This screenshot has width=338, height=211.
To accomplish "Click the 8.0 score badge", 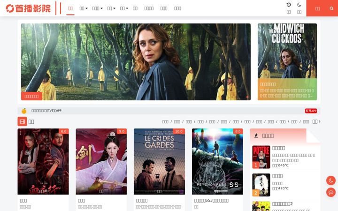I will click(x=238, y=131).
